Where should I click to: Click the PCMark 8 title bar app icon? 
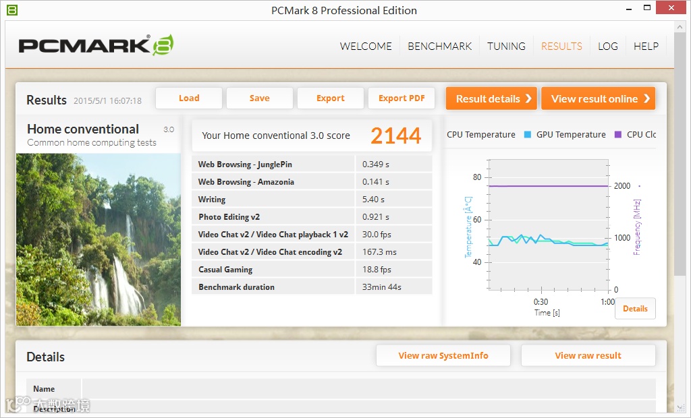point(12,9)
